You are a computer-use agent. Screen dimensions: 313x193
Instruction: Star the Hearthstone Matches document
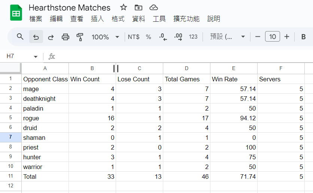[x=124, y=7]
